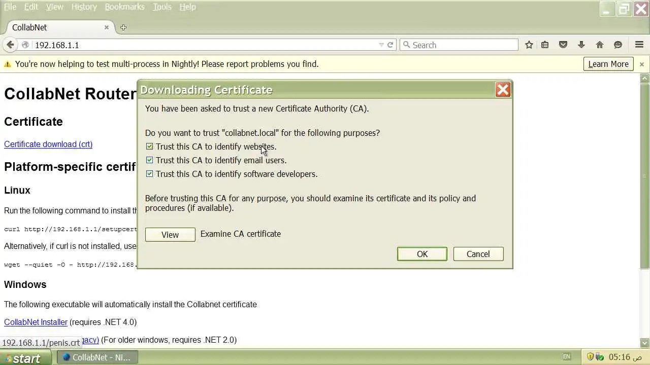Click the Start button
650x365 pixels.
[x=25, y=357]
